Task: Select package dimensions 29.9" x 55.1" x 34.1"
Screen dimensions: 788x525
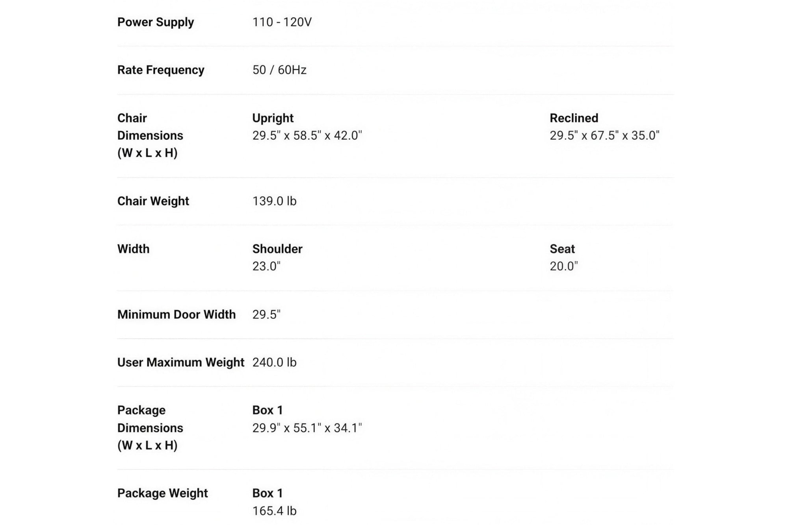Action: pos(307,428)
